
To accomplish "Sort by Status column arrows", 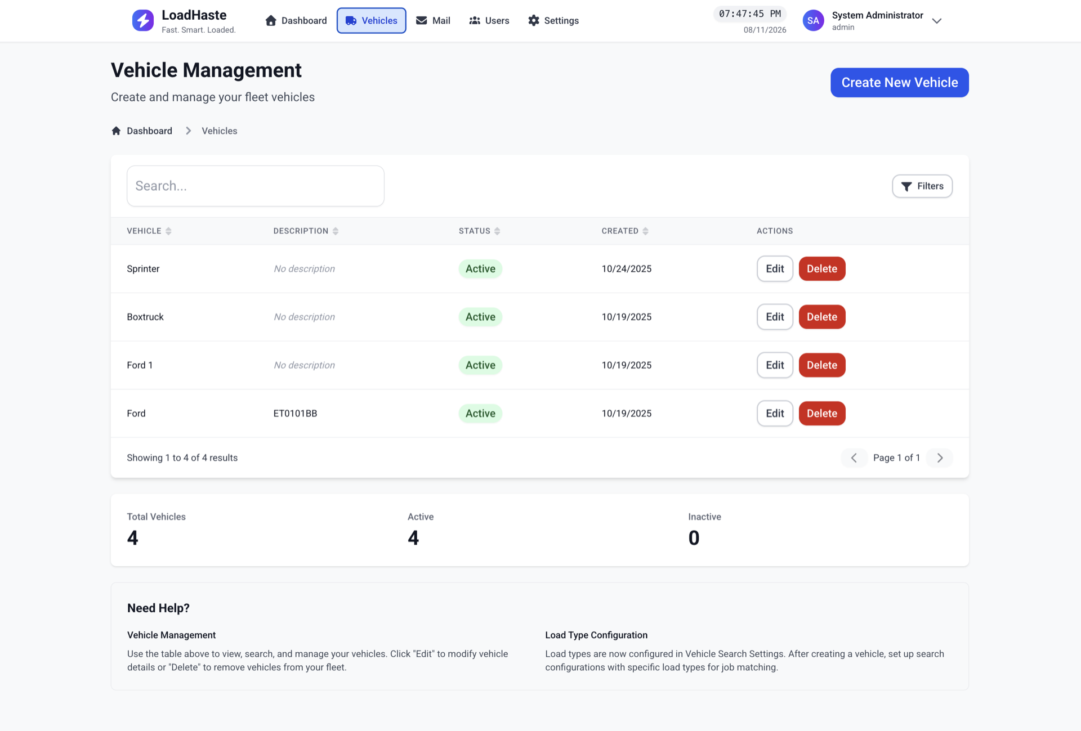I will [x=497, y=231].
